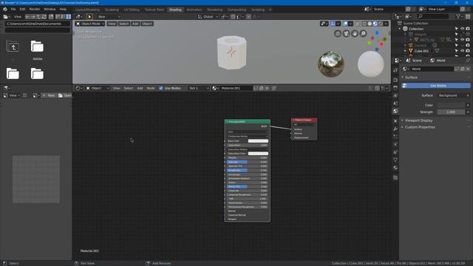The image size is (473, 266).
Task: Select Cube.001 in the outliner
Action: 421,51
